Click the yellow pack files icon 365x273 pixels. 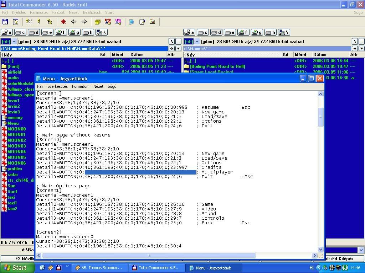click(x=98, y=22)
